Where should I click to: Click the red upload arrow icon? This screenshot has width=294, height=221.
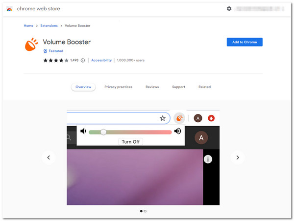pos(211,118)
